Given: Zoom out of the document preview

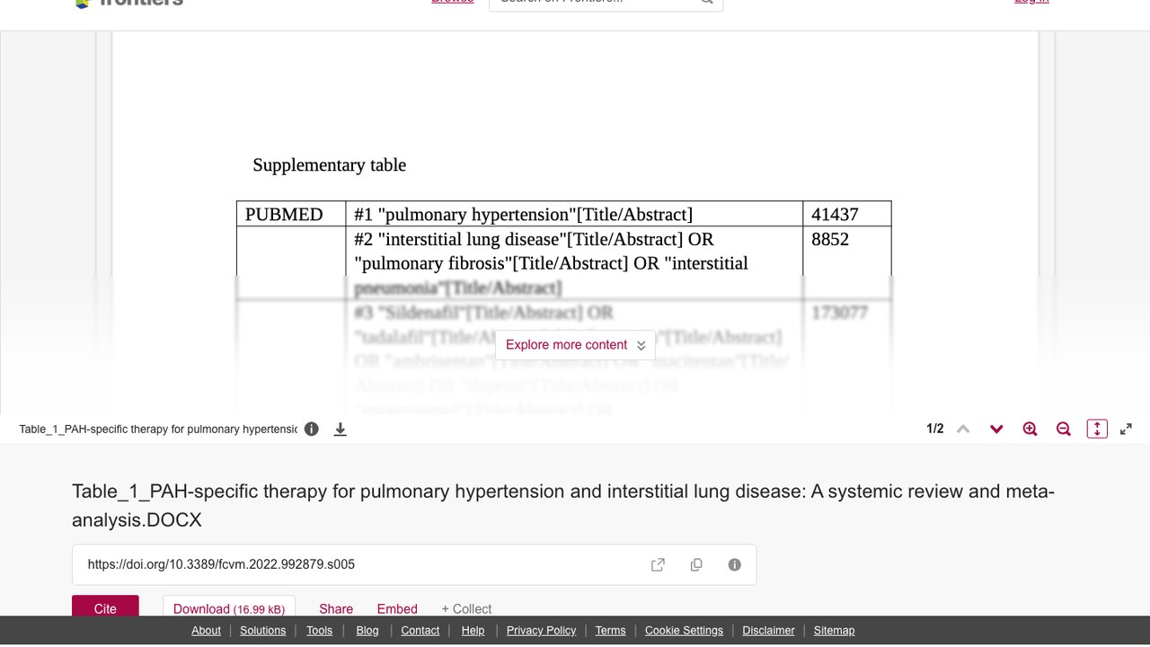Looking at the screenshot, I should 1064,430.
